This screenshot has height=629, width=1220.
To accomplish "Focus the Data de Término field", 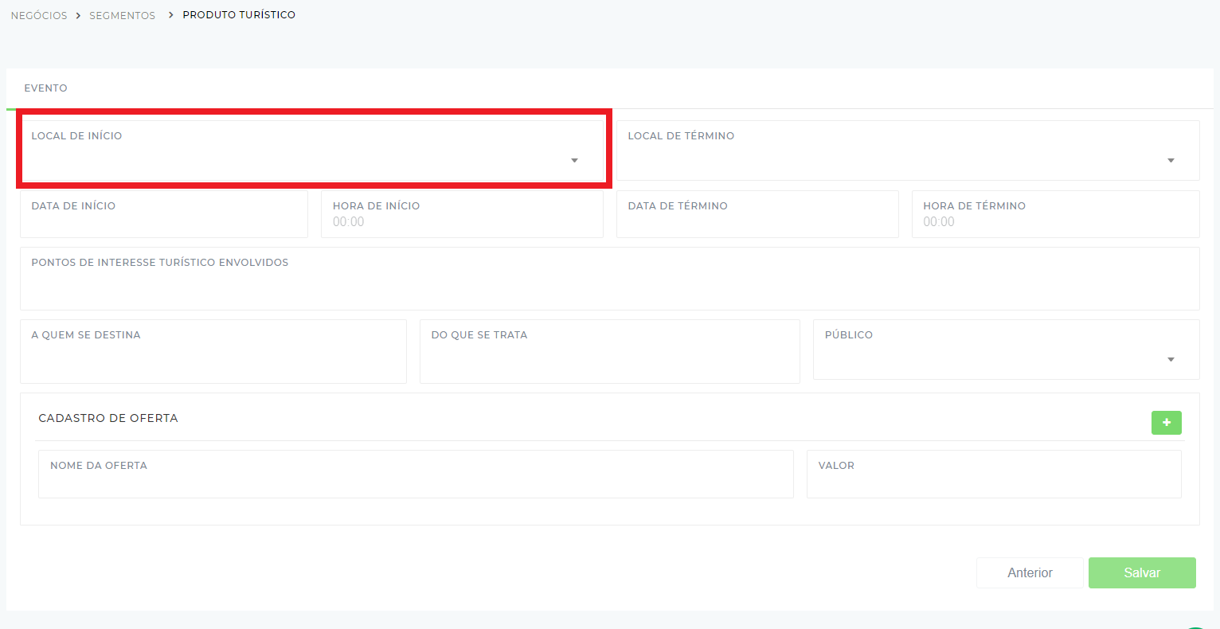I will point(757,214).
